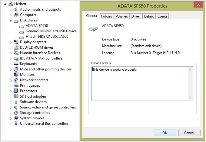
Task: Click the Audio inputs and outputs speaker icon
Action: (16, 9)
